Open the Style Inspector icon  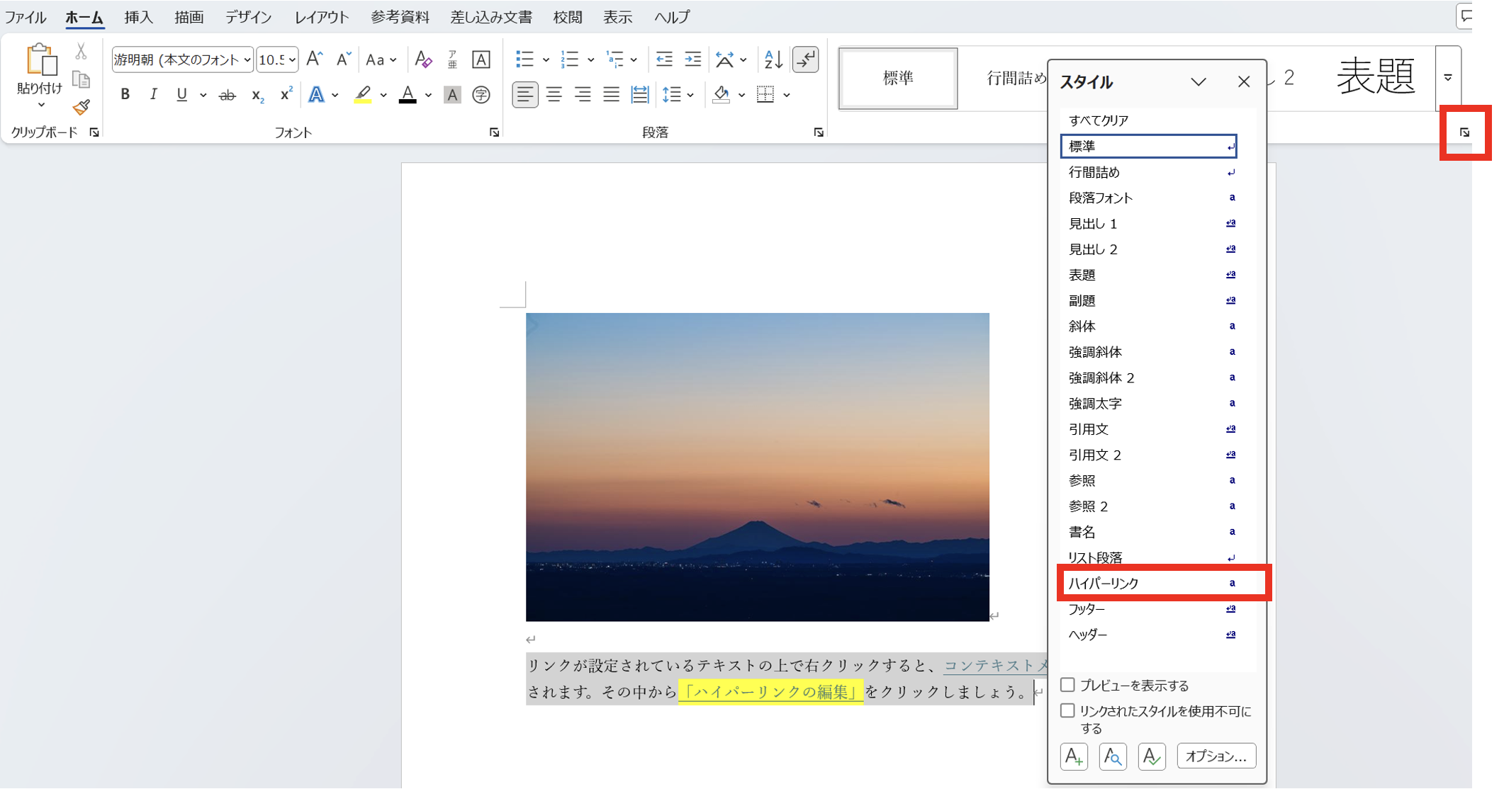coord(1113,756)
